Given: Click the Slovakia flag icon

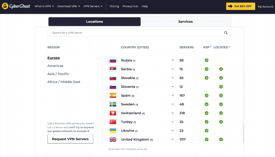Looking at the screenshot, I should tap(113, 78).
